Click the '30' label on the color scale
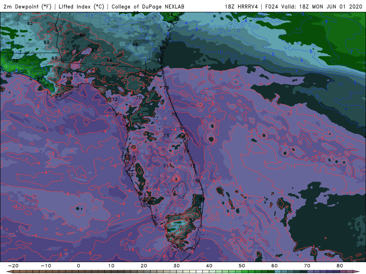 177,266
